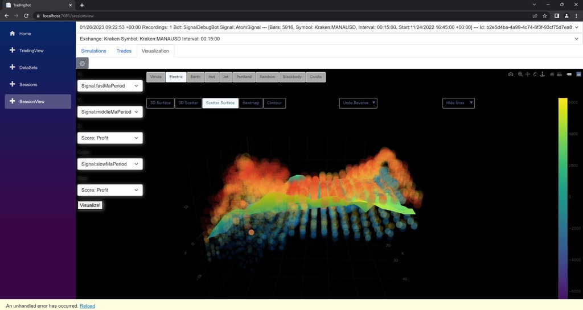The width and height of the screenshot is (583, 310).
Task: Switch plot type to Heatmap
Action: (251, 103)
